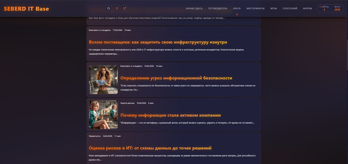This screenshot has height=164, width=348.
Task: Open article Оценка рисков в ИТ
Action: tap(150, 148)
